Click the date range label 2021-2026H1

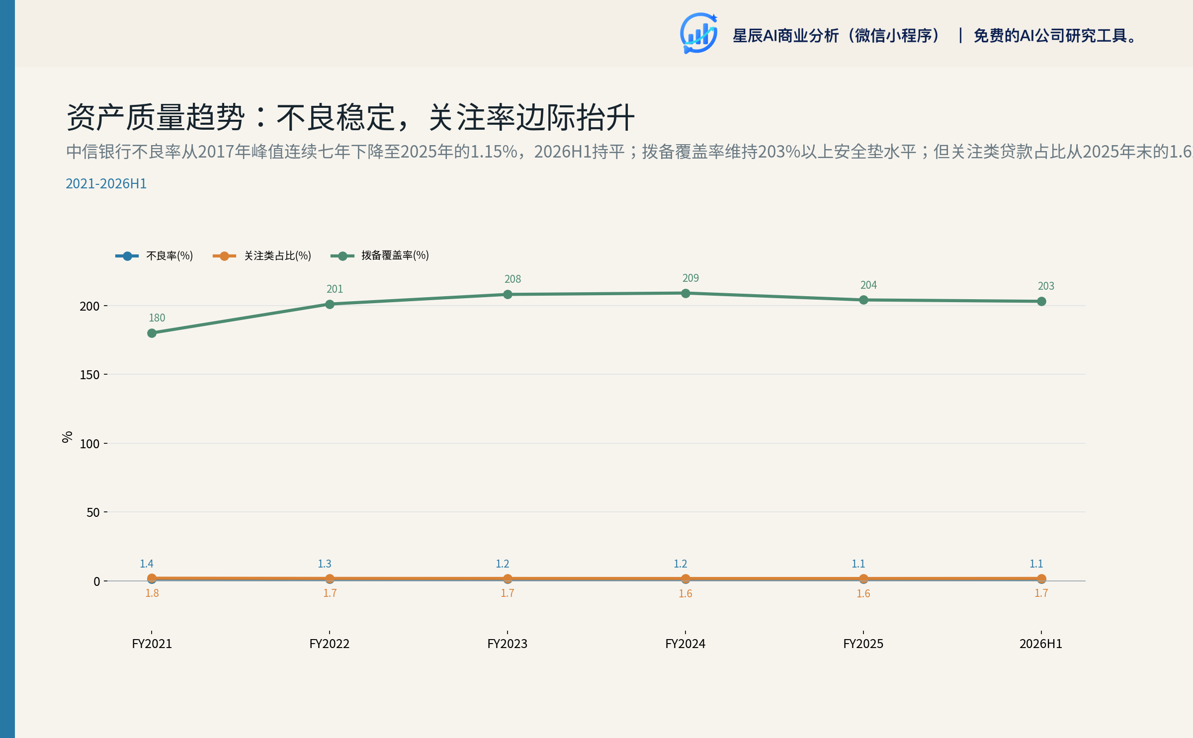(106, 184)
